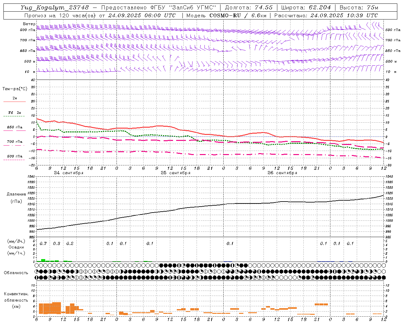402x322 pixels.
Task: Click the Высота: 75м elevation value
Action: point(359,8)
